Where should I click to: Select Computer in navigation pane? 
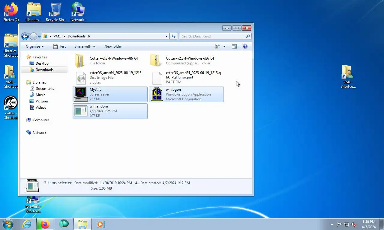coord(41,120)
